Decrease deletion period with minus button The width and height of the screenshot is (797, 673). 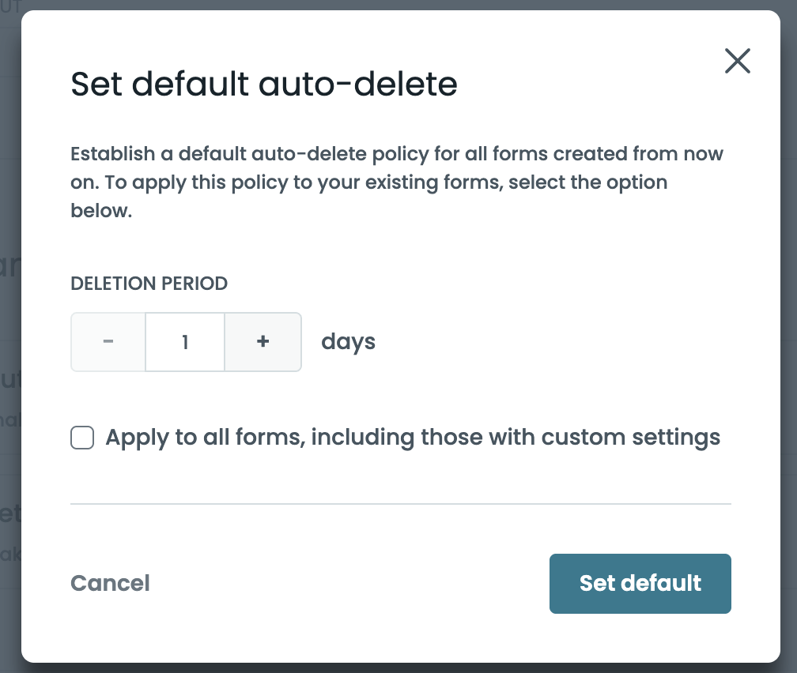click(x=108, y=342)
